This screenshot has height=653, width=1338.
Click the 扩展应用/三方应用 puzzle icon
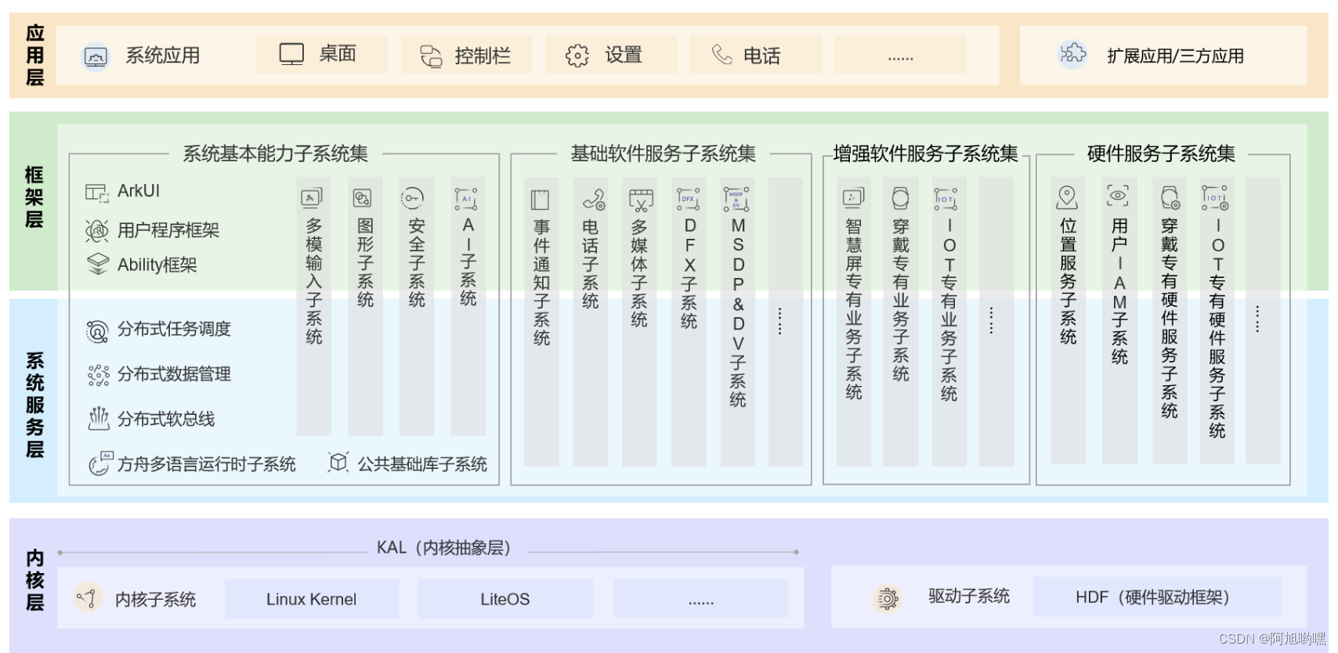(1072, 54)
